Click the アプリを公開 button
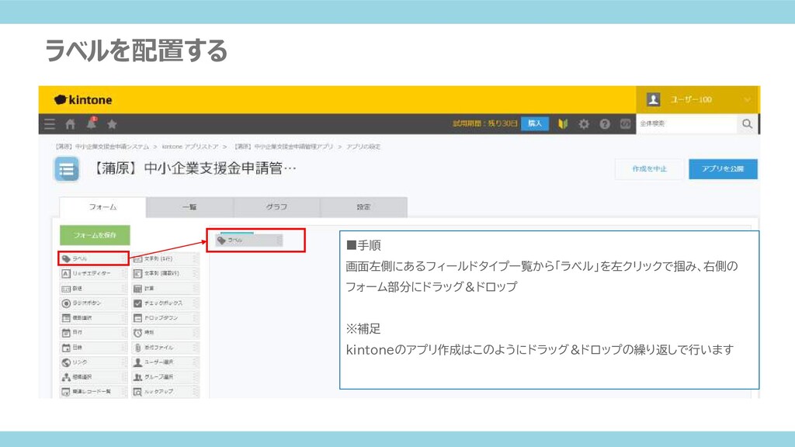The width and height of the screenshot is (795, 447). (x=723, y=168)
